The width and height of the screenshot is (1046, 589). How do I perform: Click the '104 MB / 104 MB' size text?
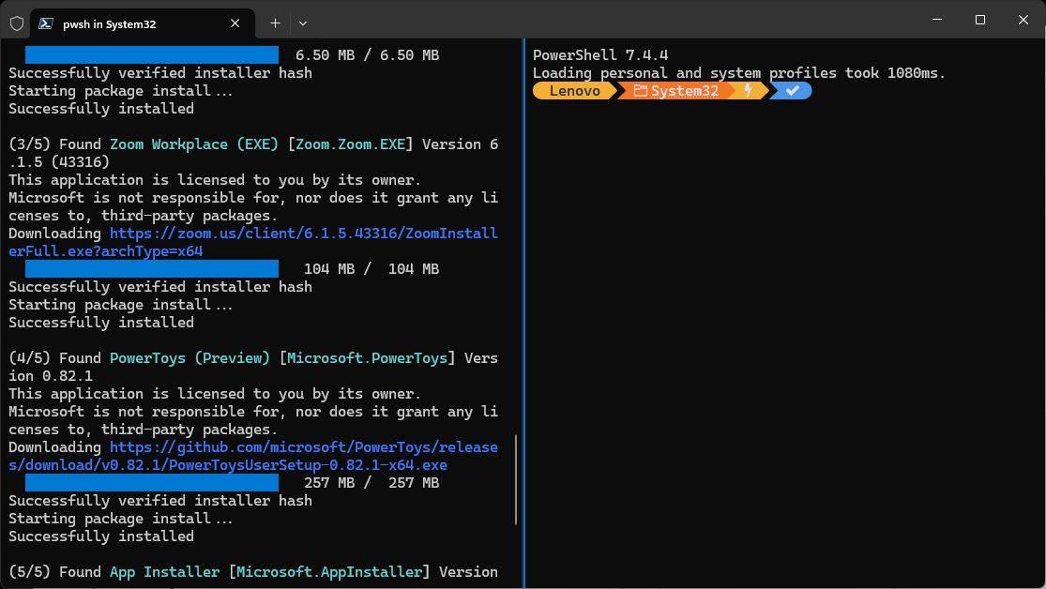coord(371,269)
